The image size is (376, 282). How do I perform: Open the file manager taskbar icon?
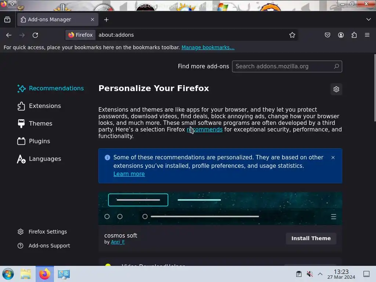pos(26,274)
